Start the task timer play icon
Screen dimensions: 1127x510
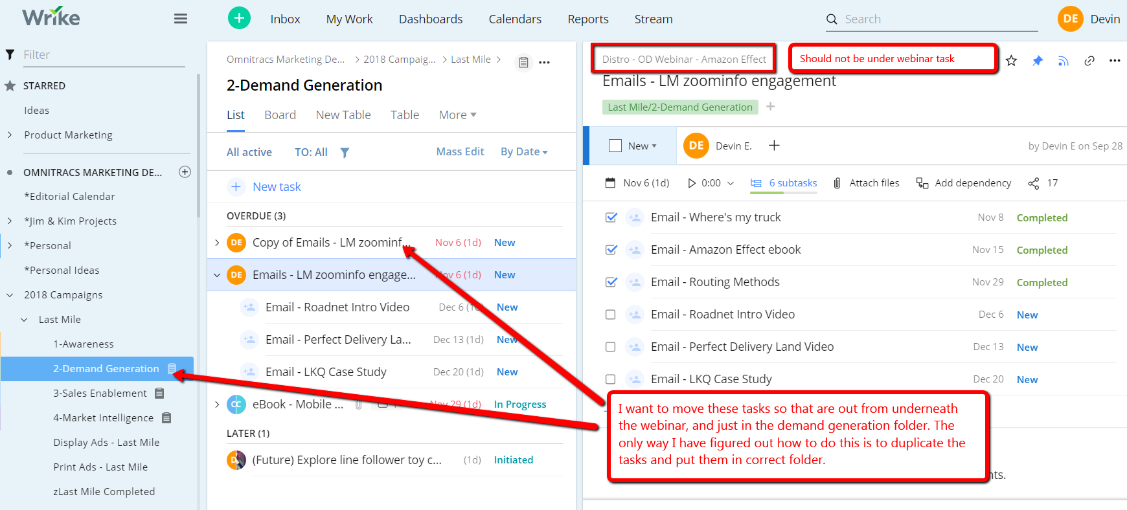[x=692, y=183]
